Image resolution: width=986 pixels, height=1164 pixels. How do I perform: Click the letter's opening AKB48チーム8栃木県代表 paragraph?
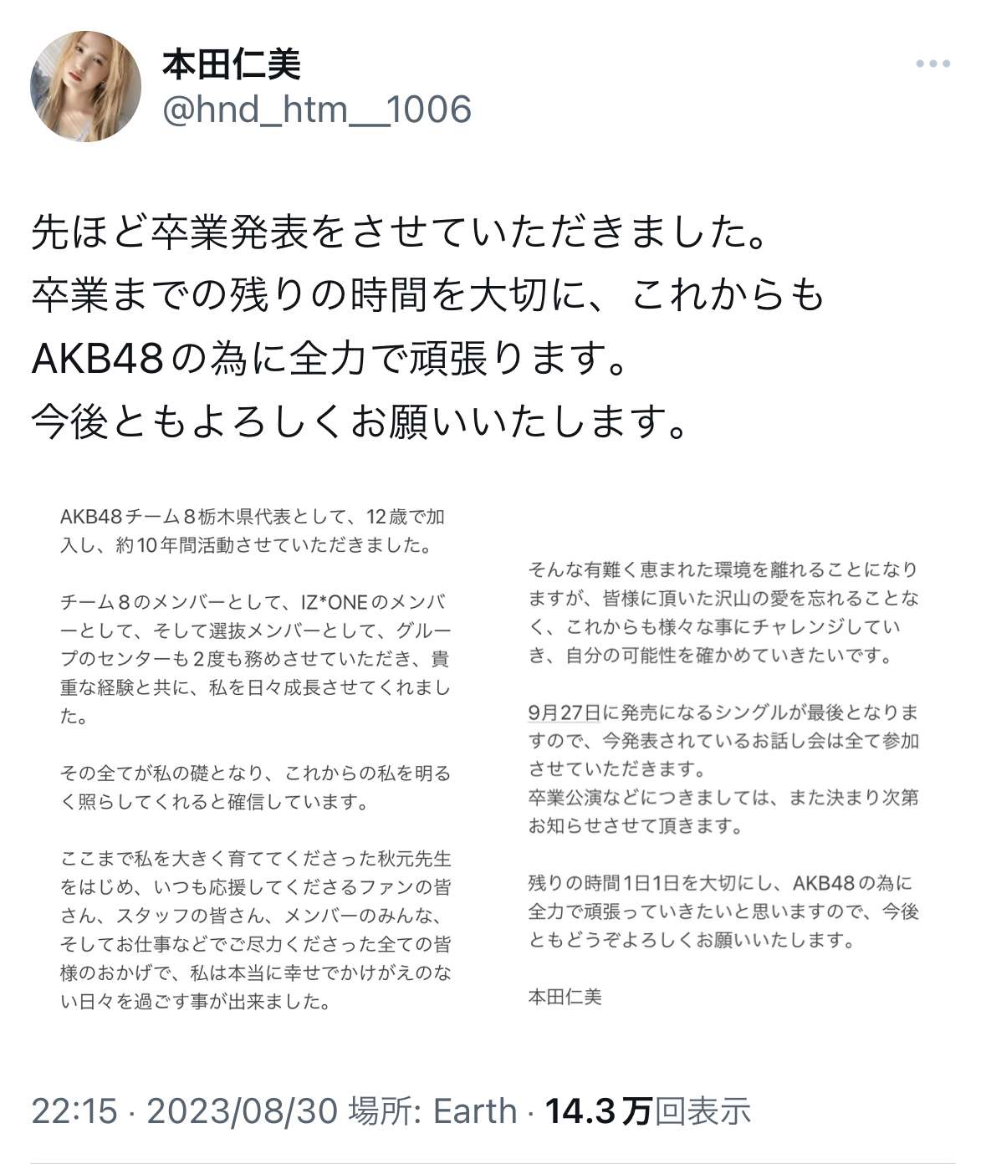(x=253, y=531)
